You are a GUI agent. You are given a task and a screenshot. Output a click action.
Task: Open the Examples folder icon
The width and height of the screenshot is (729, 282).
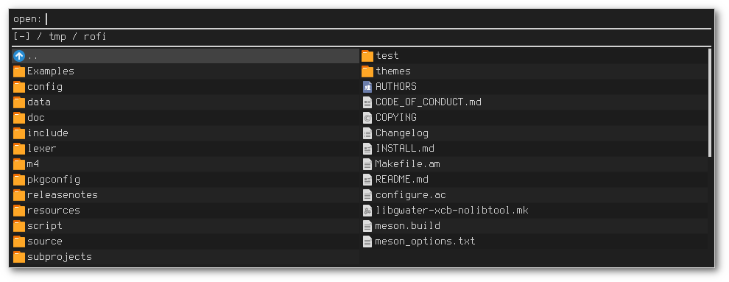[18, 71]
